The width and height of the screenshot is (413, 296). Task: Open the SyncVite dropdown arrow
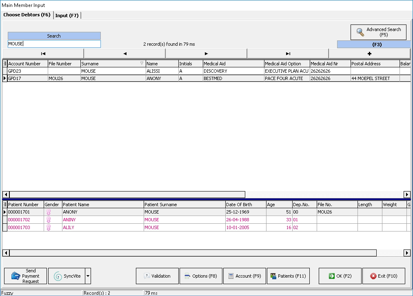[88, 276]
